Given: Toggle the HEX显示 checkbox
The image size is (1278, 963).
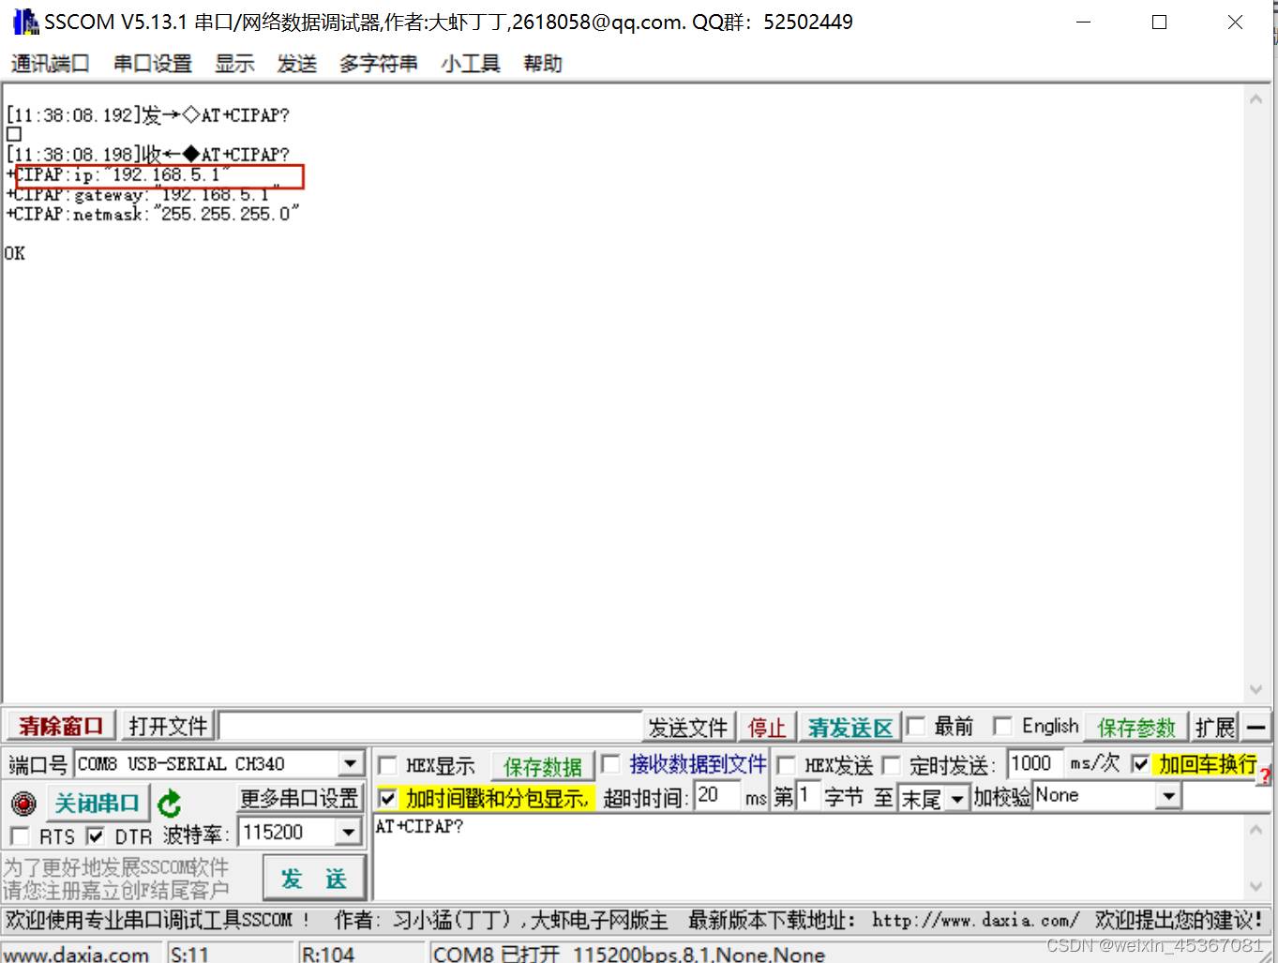Looking at the screenshot, I should (x=387, y=766).
